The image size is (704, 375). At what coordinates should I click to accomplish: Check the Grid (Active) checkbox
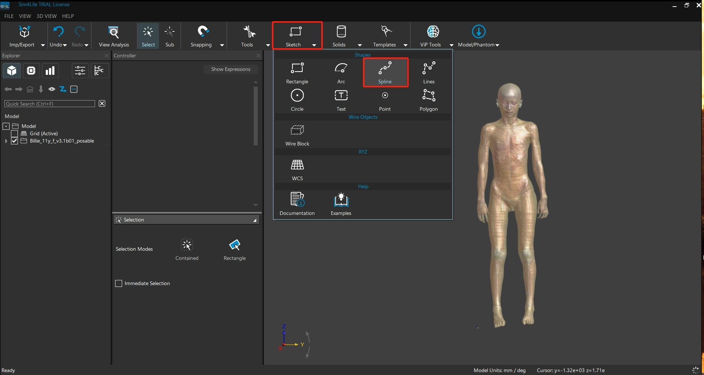pyautogui.click(x=15, y=133)
